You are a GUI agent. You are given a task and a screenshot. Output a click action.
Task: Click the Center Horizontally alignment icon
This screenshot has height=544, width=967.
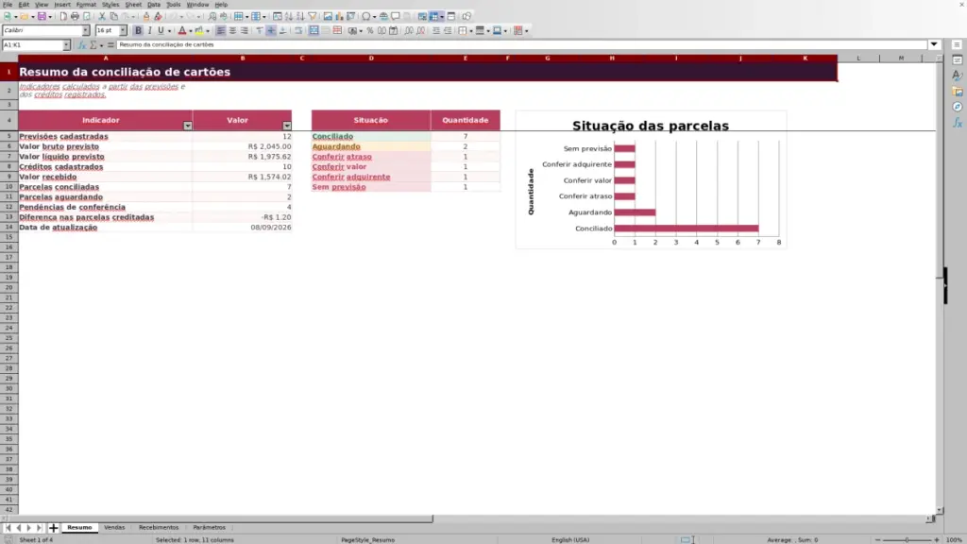point(232,31)
